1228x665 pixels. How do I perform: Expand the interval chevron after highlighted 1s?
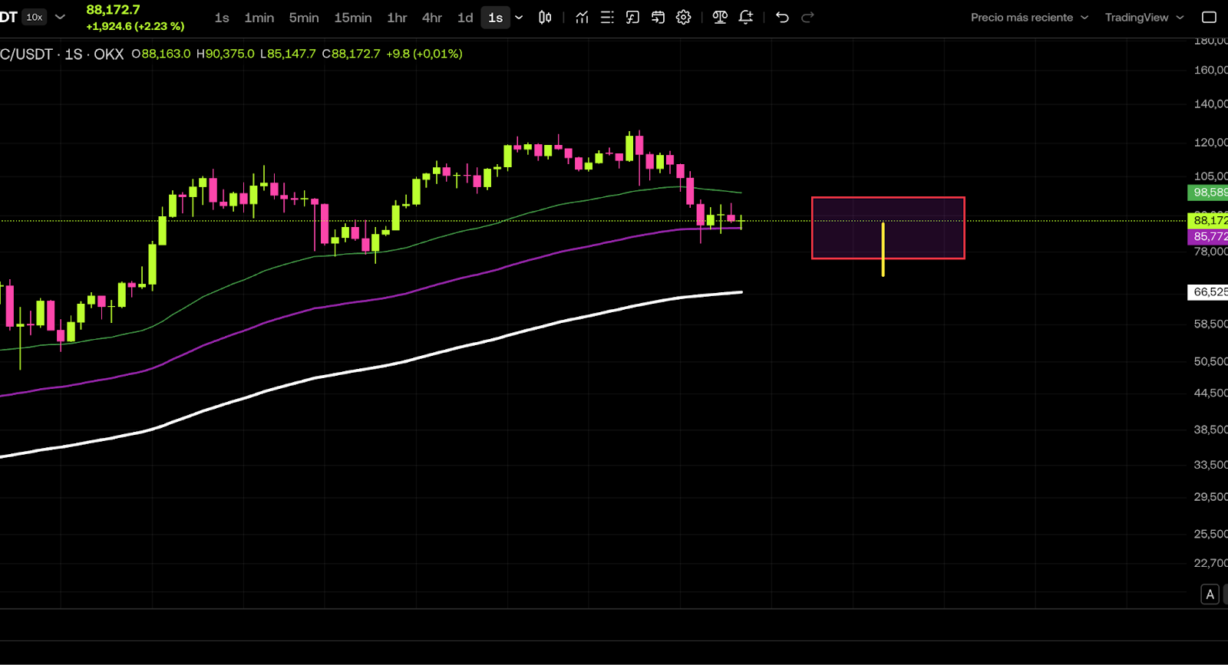pyautogui.click(x=519, y=17)
